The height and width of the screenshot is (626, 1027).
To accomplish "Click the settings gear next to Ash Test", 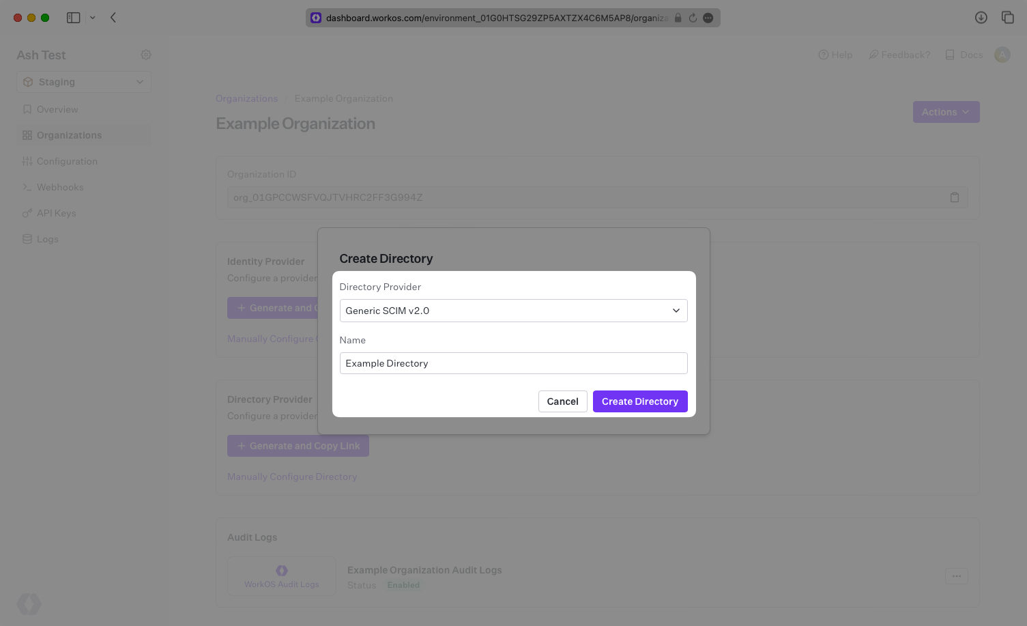I will (146, 55).
